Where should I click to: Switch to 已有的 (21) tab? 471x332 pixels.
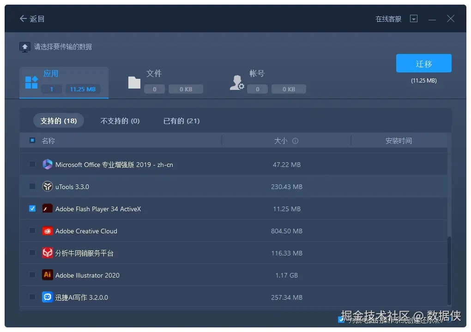tap(181, 120)
